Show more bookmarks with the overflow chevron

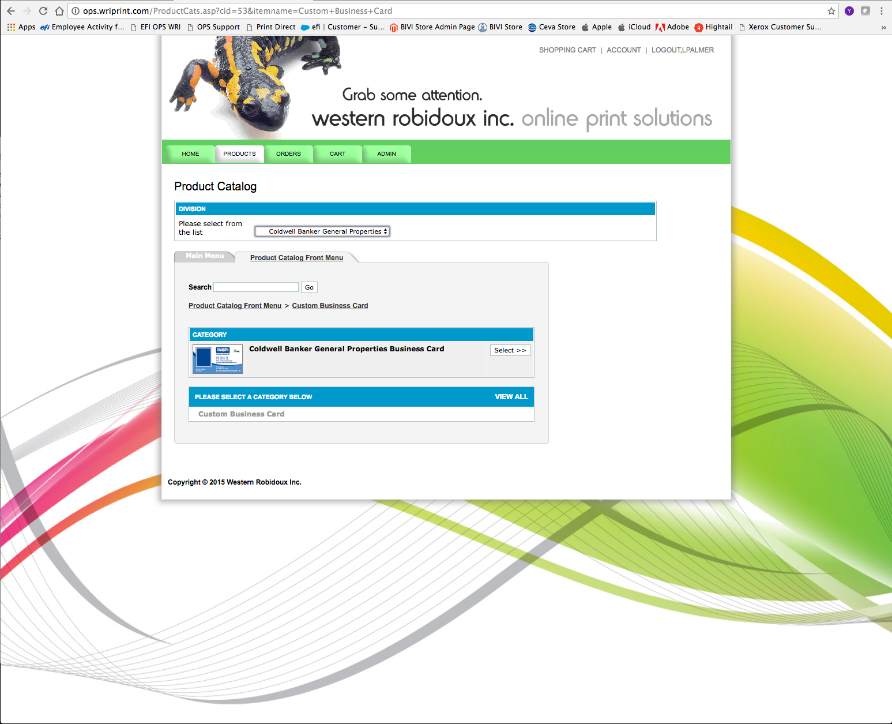pos(883,27)
